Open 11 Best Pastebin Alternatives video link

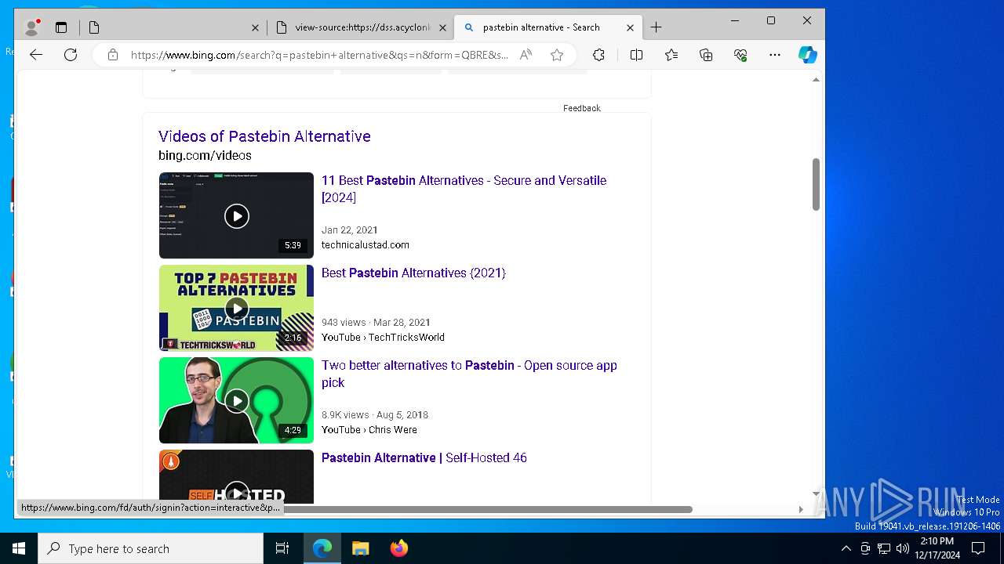pyautogui.click(x=464, y=189)
